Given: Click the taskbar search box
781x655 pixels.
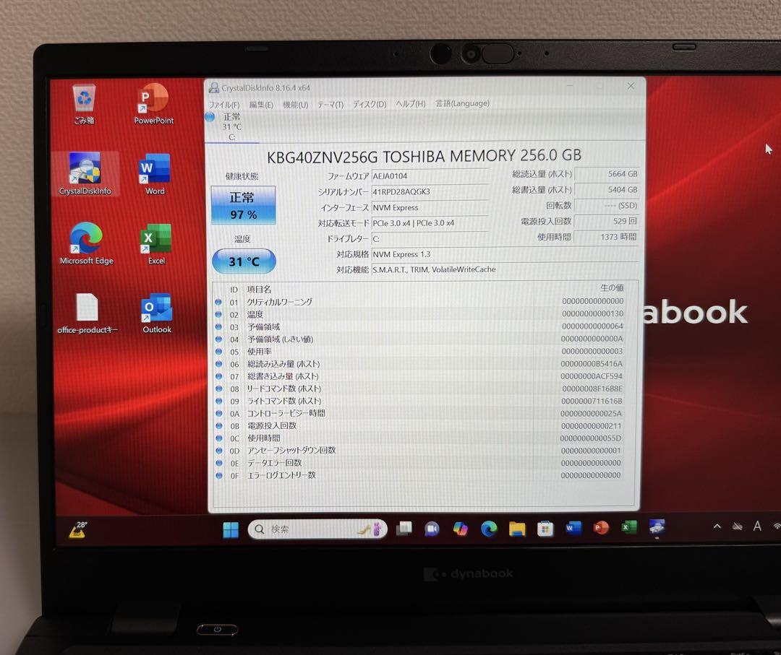Looking at the screenshot, I should [x=317, y=529].
